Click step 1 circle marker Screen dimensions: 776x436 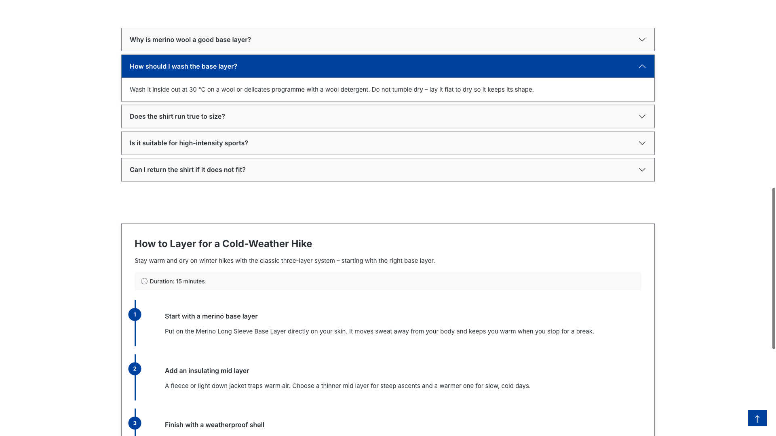click(x=135, y=314)
